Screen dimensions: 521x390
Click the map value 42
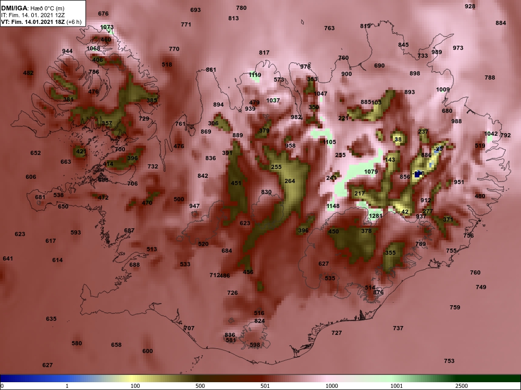[x=405, y=212]
